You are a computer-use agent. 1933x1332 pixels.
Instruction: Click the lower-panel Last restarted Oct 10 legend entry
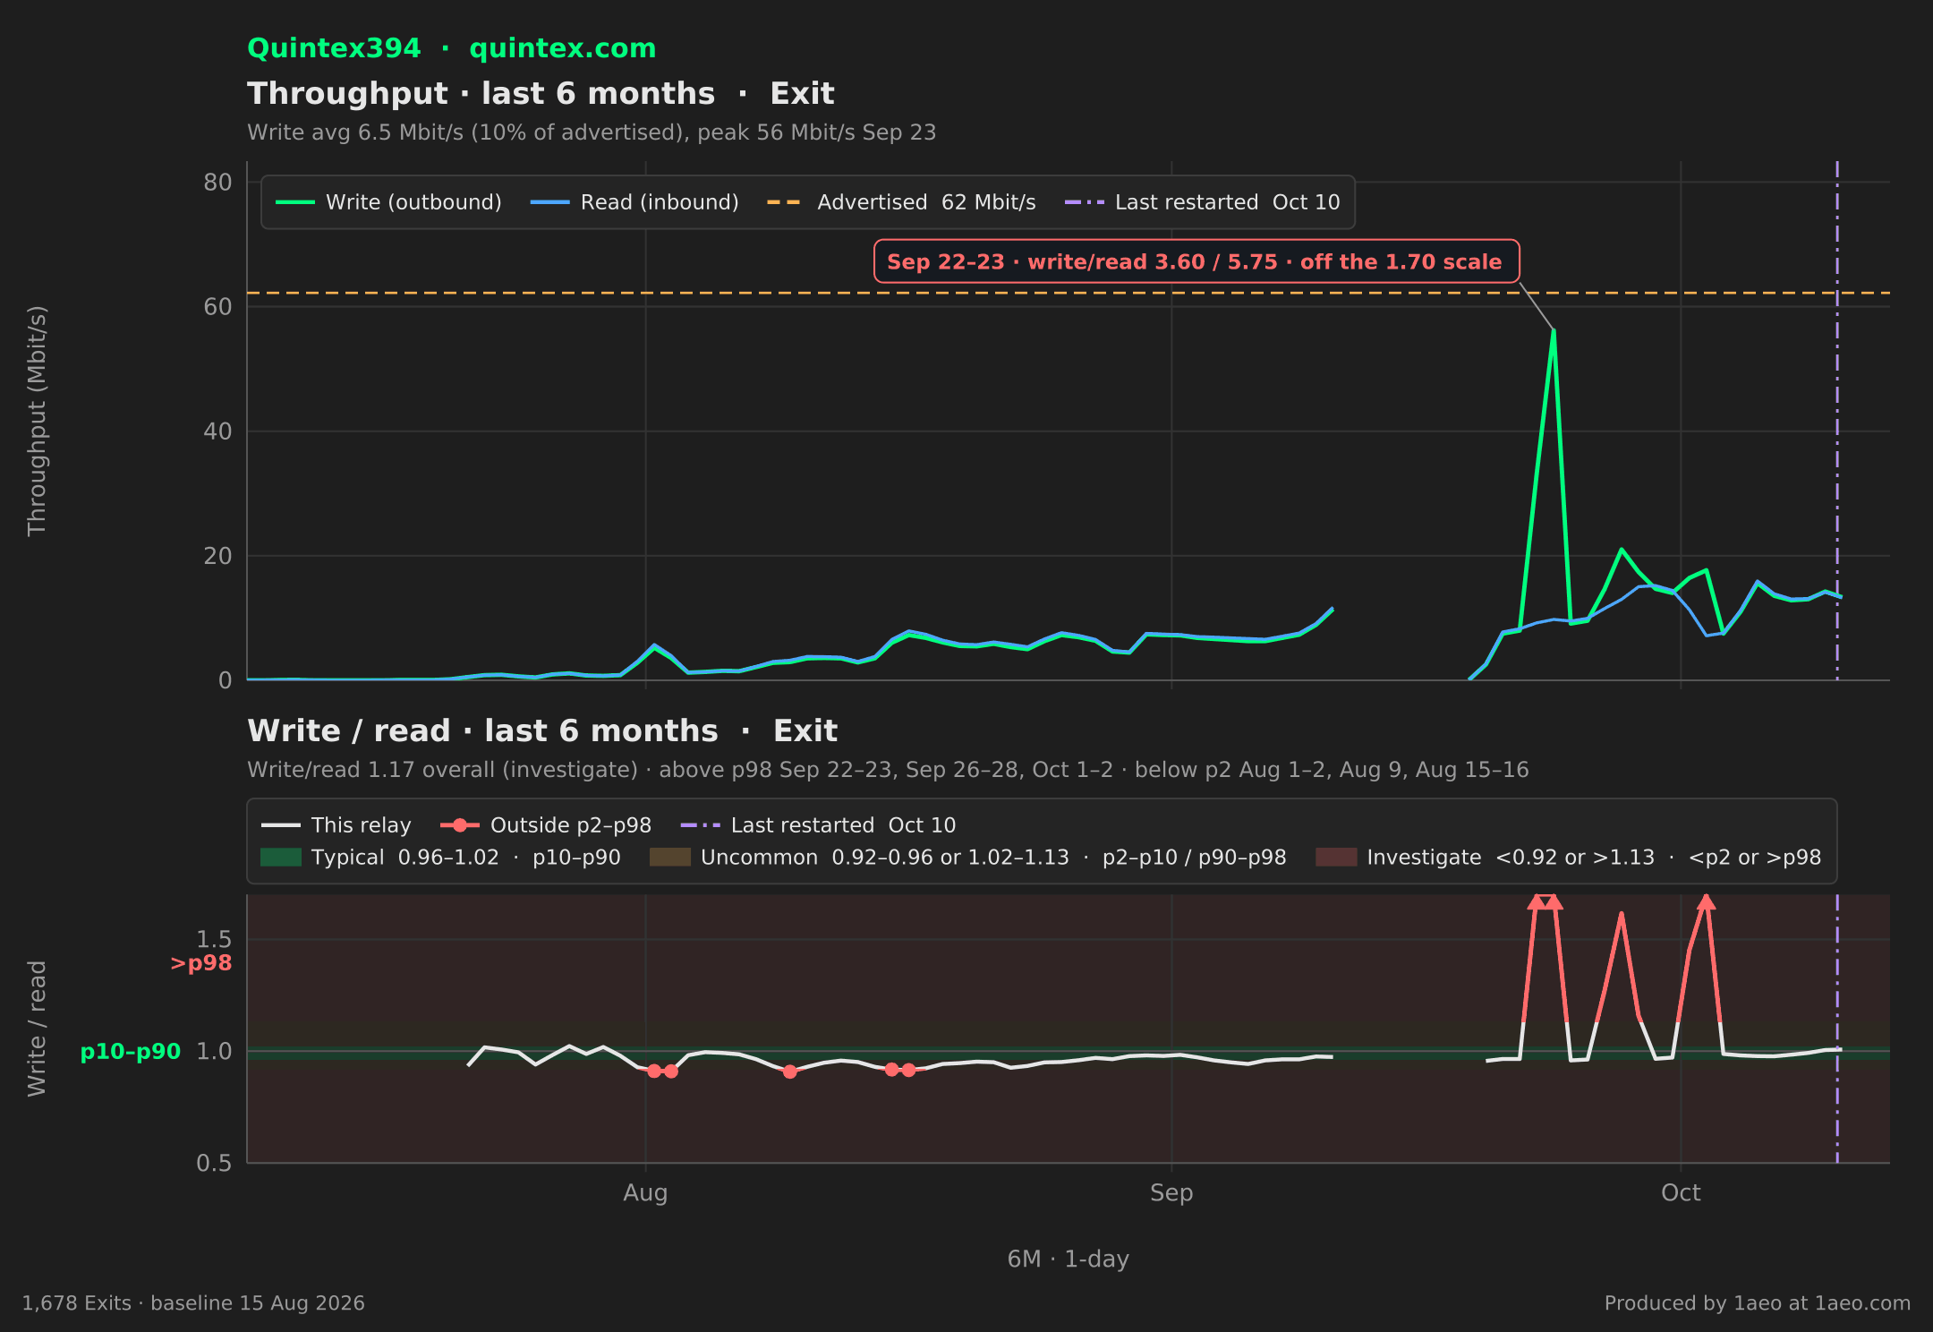[818, 825]
